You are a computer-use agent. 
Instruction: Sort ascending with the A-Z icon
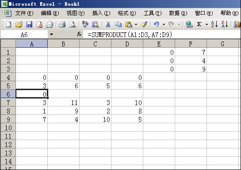pyautogui.click(x=214, y=24)
